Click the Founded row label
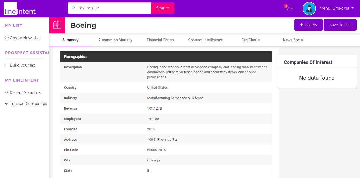 [71, 129]
